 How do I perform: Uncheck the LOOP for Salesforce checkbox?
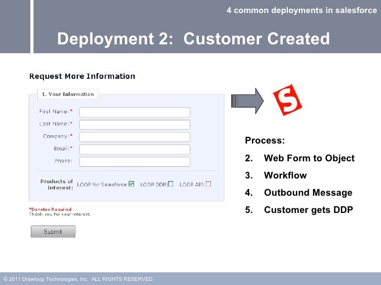coord(131,184)
